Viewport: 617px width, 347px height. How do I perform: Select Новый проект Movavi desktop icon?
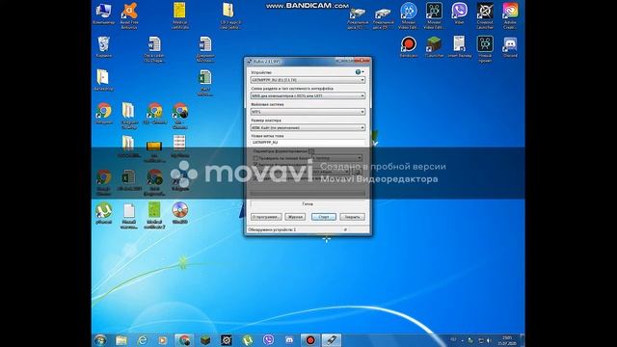click(485, 49)
